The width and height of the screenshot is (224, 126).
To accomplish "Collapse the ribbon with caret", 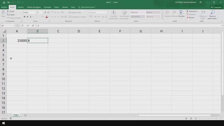I will (x=222, y=21).
